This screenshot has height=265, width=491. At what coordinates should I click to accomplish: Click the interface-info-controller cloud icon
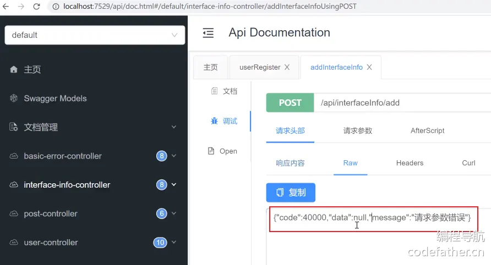[14, 185]
